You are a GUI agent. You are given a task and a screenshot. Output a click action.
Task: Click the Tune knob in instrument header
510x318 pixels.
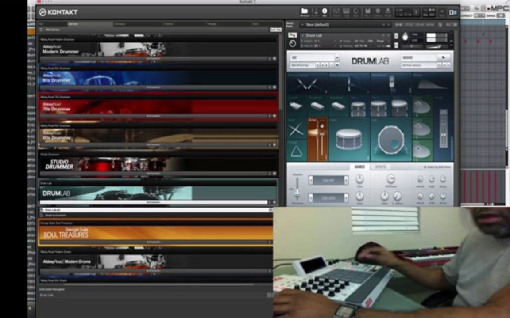click(x=405, y=37)
